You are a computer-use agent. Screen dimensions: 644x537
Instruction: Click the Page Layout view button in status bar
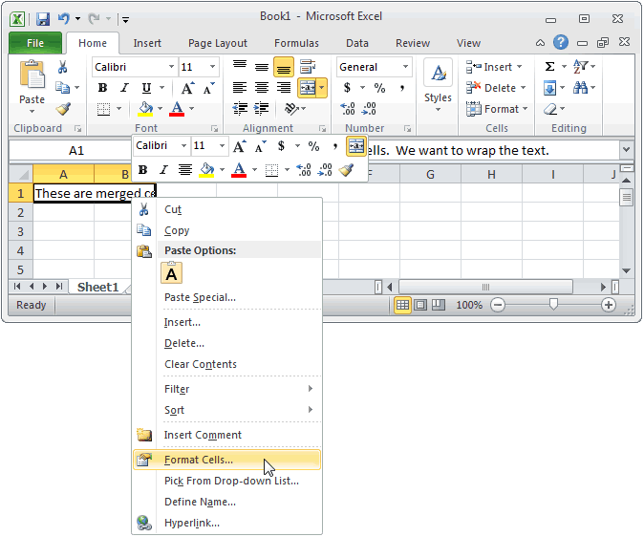[420, 305]
